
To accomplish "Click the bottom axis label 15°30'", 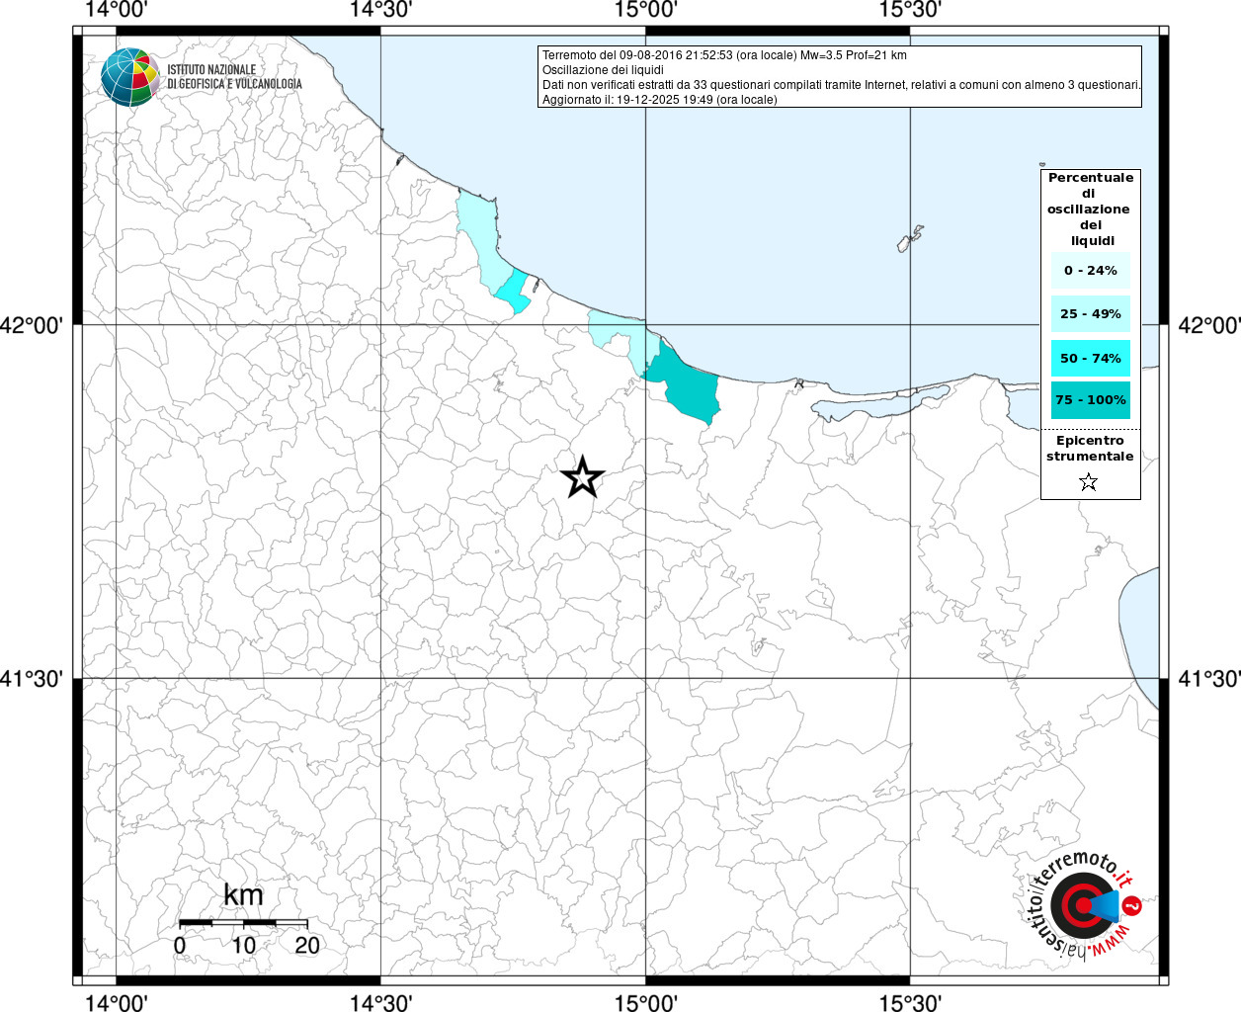I will point(910,1002).
